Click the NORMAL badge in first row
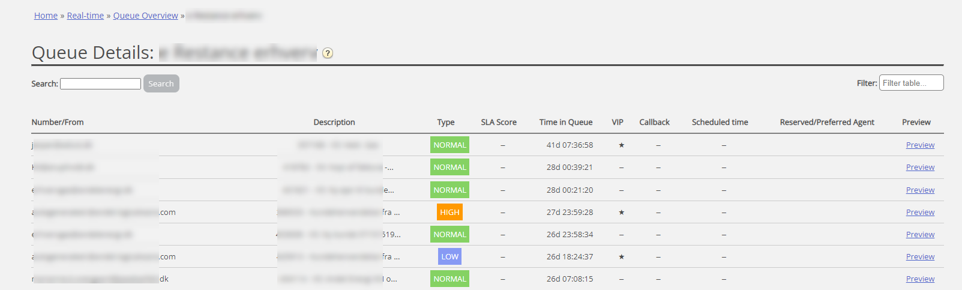 click(x=449, y=145)
